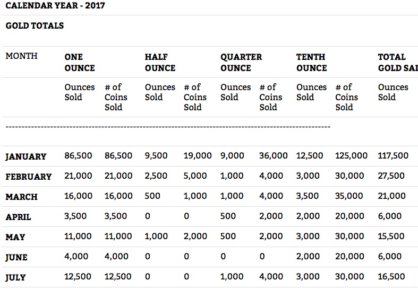Select the MONTH column header
Viewport: 418px width, 289px height.
pos(22,56)
